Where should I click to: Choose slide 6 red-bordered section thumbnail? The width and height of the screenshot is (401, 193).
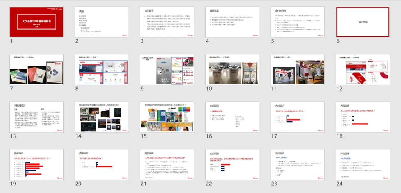[363, 22]
